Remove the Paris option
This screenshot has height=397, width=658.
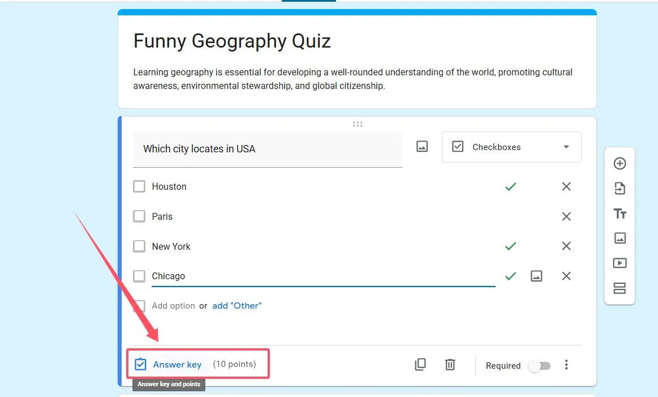click(x=566, y=216)
